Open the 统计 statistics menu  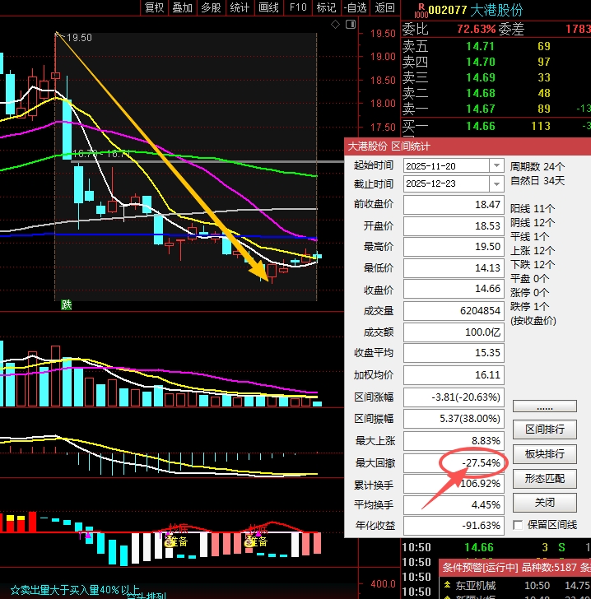(240, 7)
